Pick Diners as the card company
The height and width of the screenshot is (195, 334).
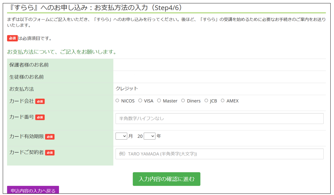point(183,101)
